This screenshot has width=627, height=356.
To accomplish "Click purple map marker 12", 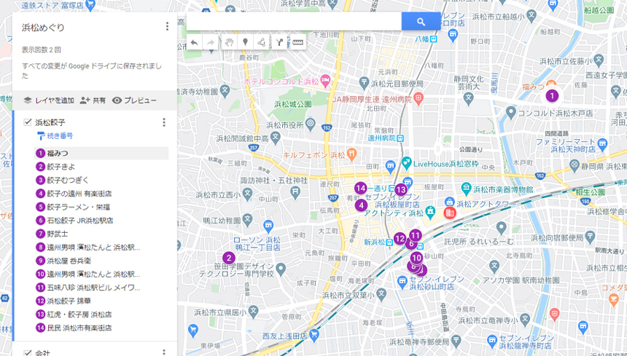I will pos(400,239).
